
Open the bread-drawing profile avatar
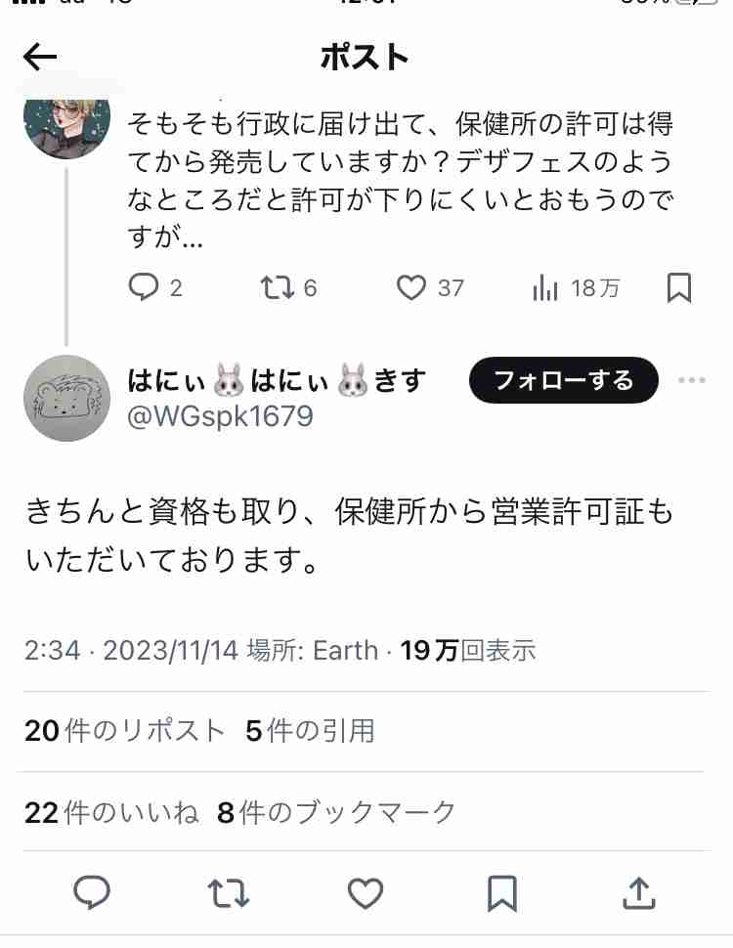pyautogui.click(x=66, y=399)
